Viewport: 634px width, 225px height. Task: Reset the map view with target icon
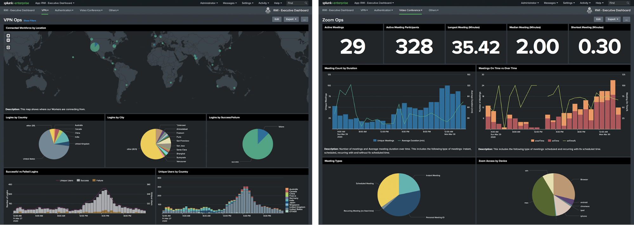tap(8, 48)
